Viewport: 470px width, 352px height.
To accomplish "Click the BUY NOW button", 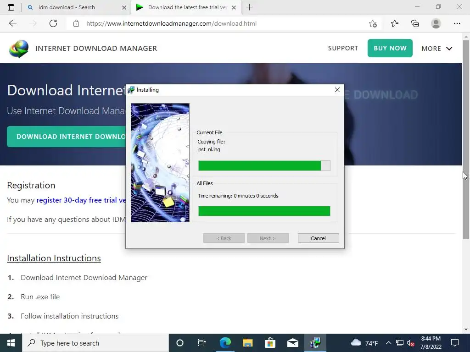I will (x=390, y=48).
